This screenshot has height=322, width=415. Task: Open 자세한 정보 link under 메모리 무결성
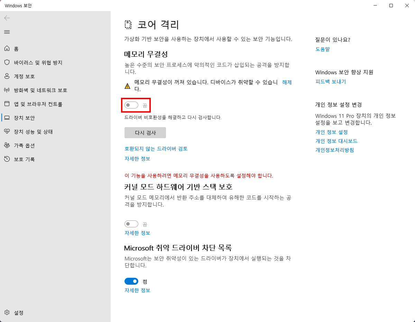coord(137,159)
